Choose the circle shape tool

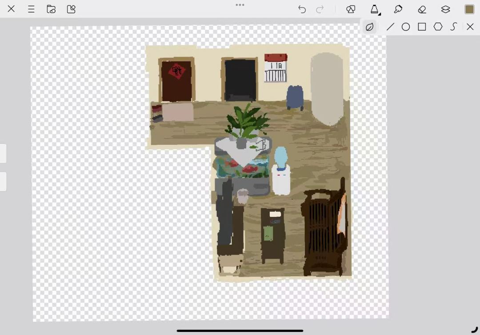[x=406, y=27]
